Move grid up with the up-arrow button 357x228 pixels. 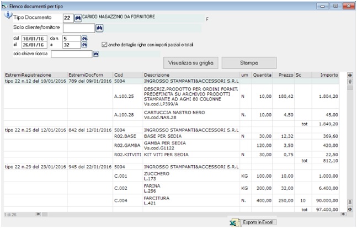350,81
